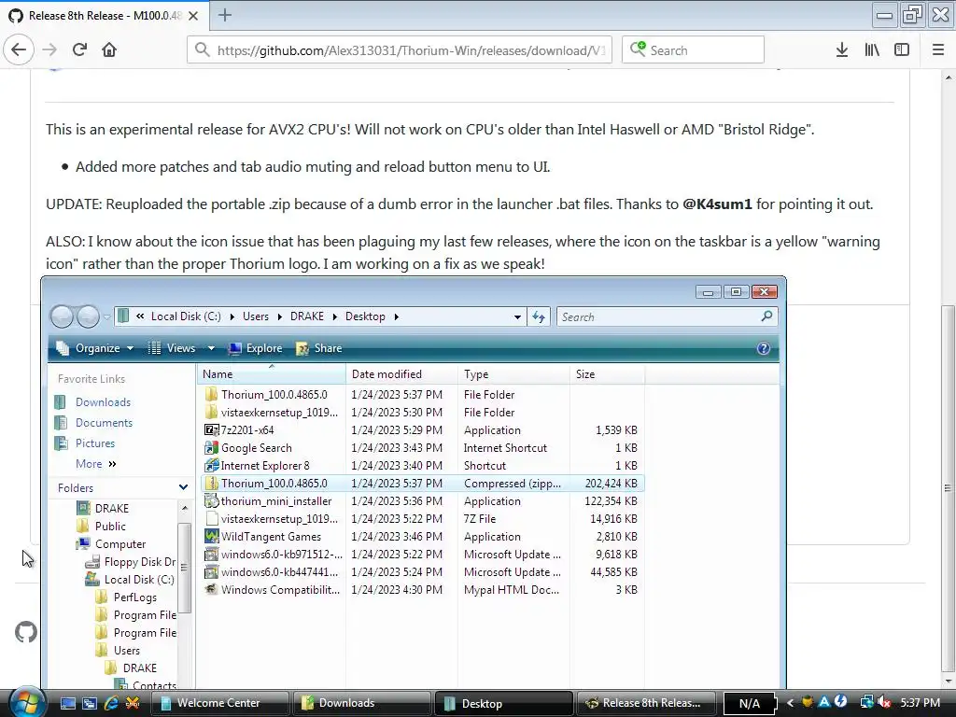Select 7z2201-x64 application file
956x717 pixels.
[421, 429]
